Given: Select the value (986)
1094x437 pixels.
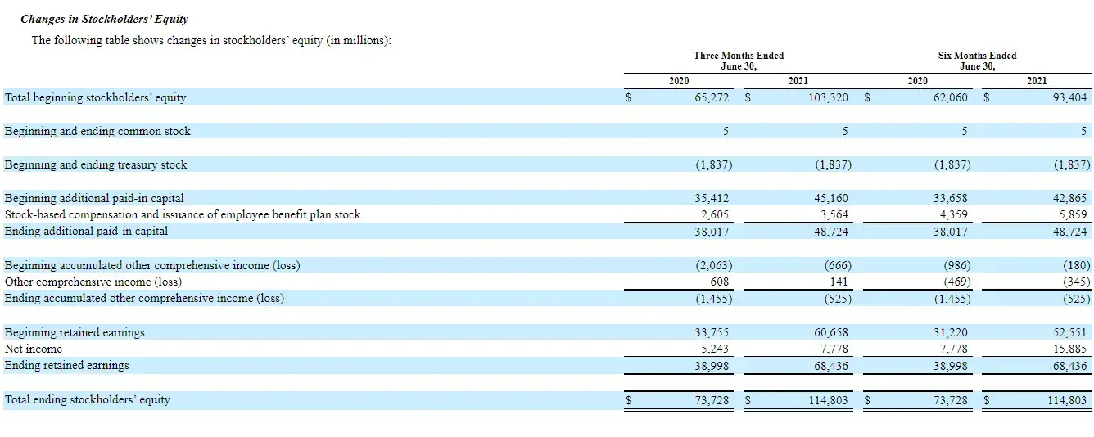Looking at the screenshot, I should coord(956,265).
